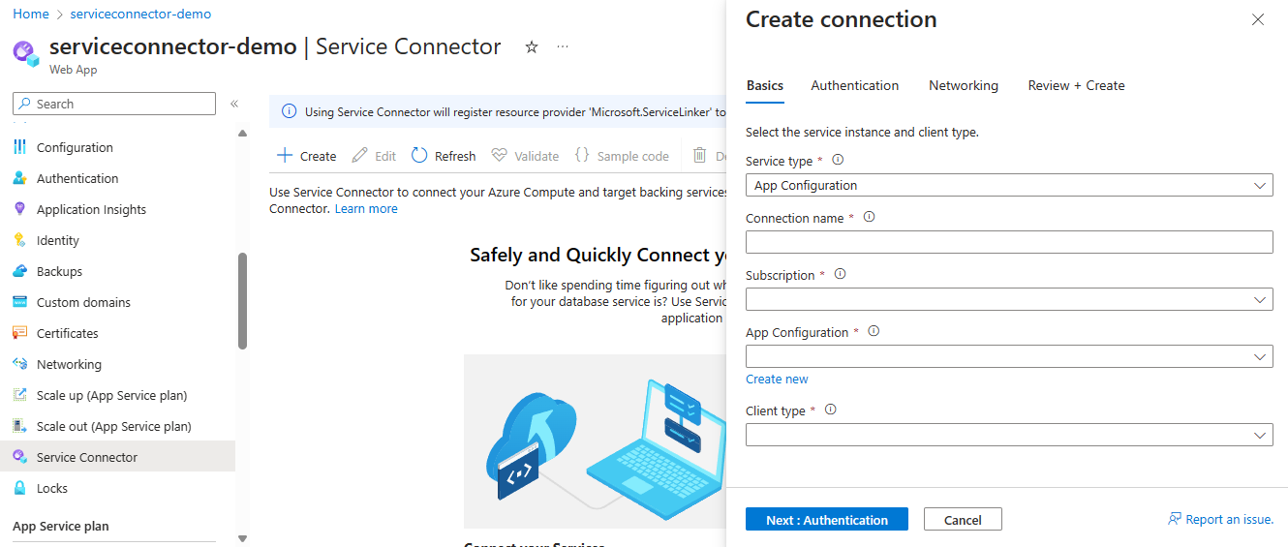Open Application Insights bulb icon
1288x547 pixels.
pos(19,209)
